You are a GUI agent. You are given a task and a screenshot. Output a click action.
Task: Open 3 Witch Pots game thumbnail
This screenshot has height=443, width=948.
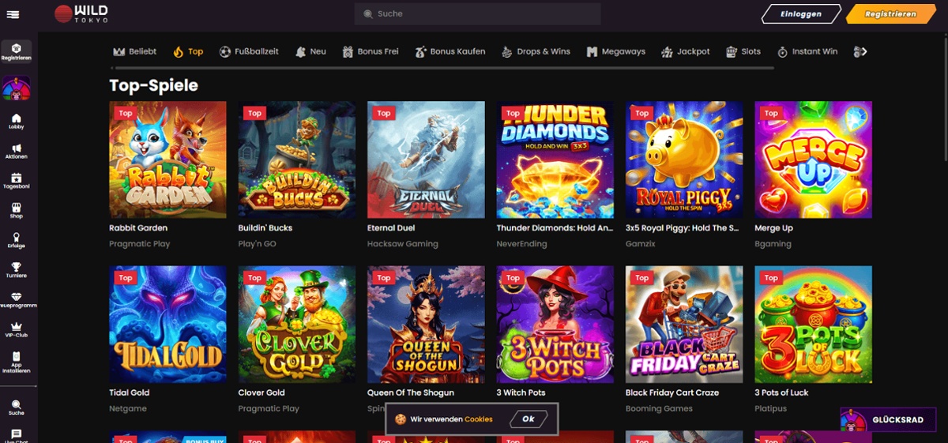point(555,325)
